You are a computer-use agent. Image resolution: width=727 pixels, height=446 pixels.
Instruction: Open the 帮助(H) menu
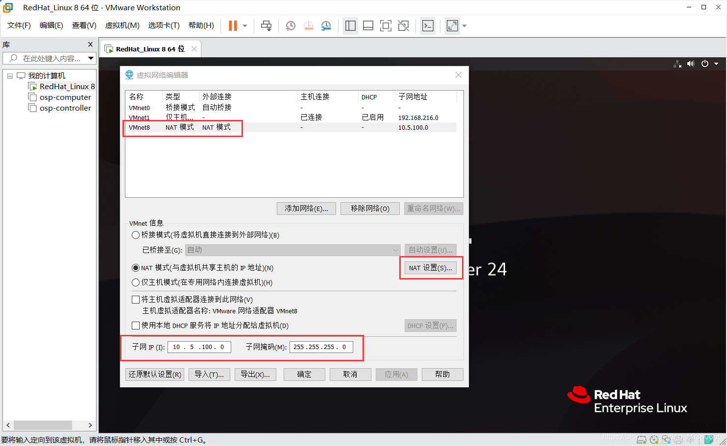point(201,25)
